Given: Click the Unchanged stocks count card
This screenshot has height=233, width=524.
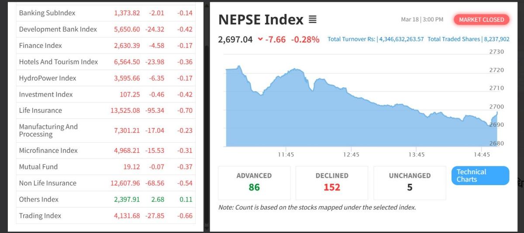Looking at the screenshot, I should coord(410,182).
